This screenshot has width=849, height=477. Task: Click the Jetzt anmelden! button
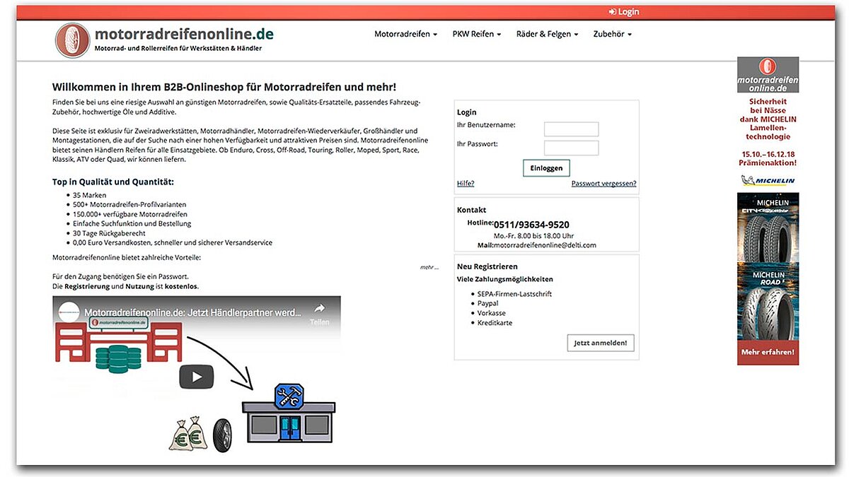click(601, 343)
